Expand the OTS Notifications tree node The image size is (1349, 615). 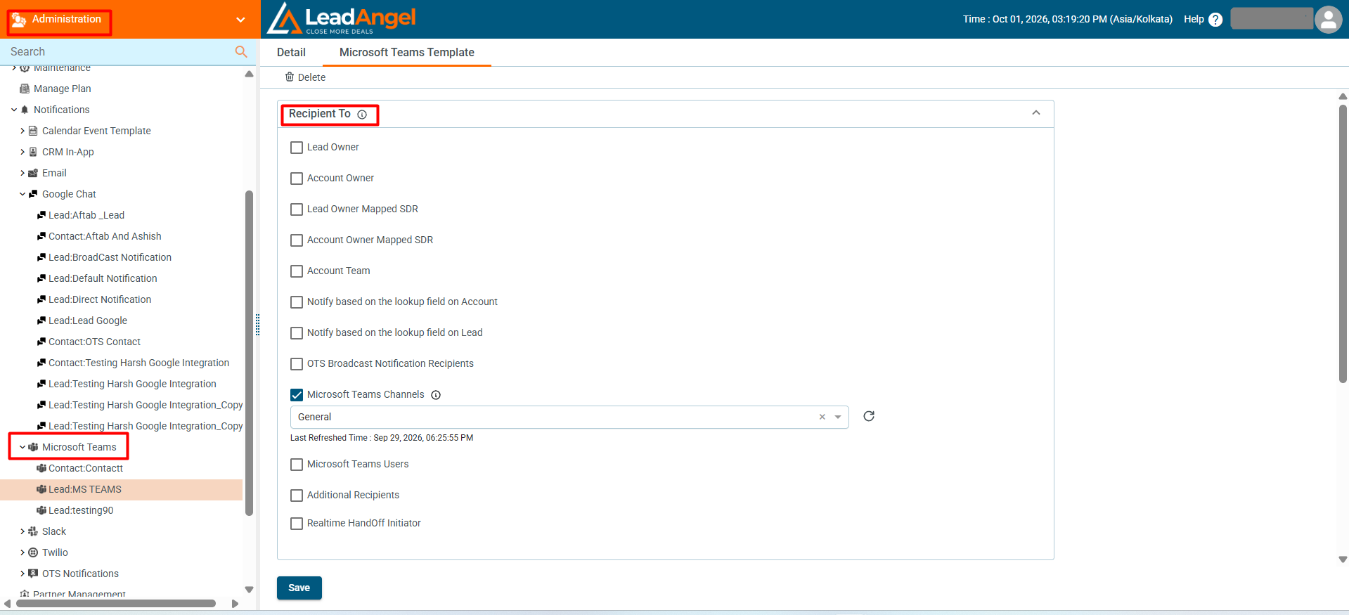point(22,574)
